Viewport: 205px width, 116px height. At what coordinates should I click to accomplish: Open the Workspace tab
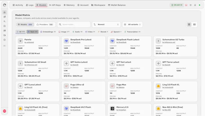tap(98, 5)
